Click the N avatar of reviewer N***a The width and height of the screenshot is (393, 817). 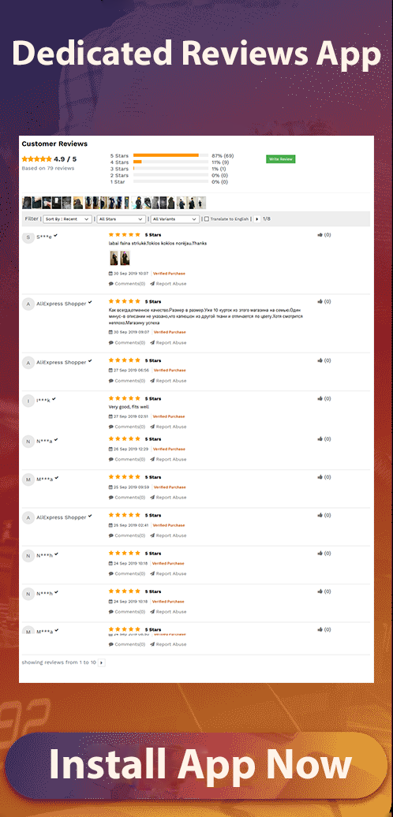tap(28, 442)
